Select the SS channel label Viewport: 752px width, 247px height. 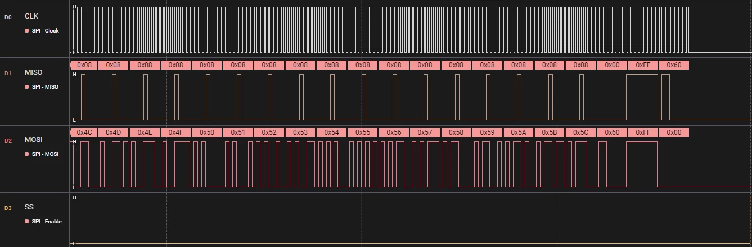pyautogui.click(x=29, y=207)
